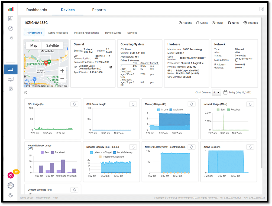This screenshot has width=272, height=206.
Task: Toggle the Available series in Memory Usage legend
Action: [x=176, y=110]
